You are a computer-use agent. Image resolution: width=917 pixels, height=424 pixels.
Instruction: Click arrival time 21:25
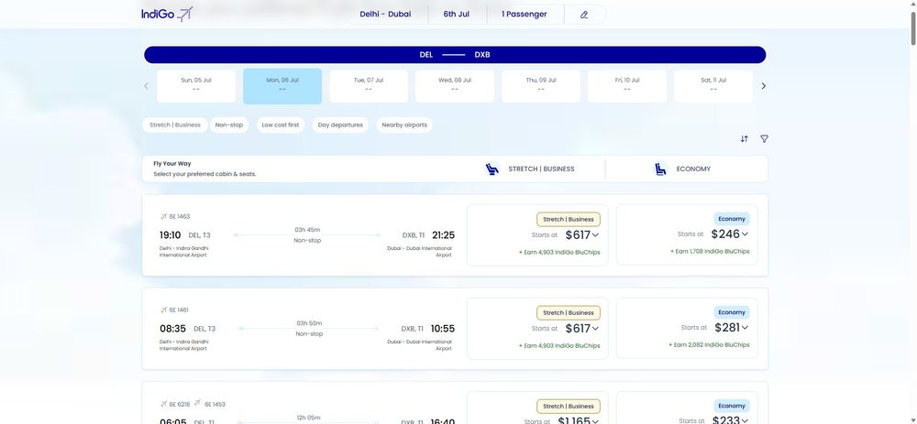click(x=443, y=235)
